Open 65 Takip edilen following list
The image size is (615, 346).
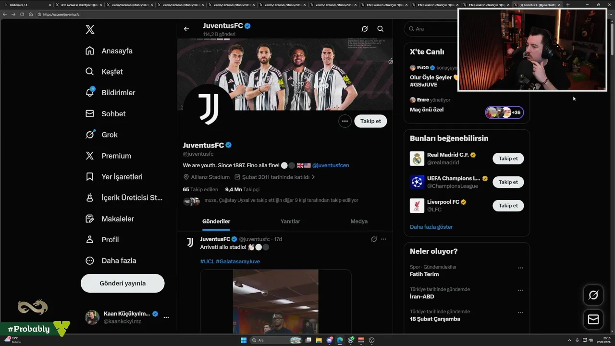[x=200, y=190]
